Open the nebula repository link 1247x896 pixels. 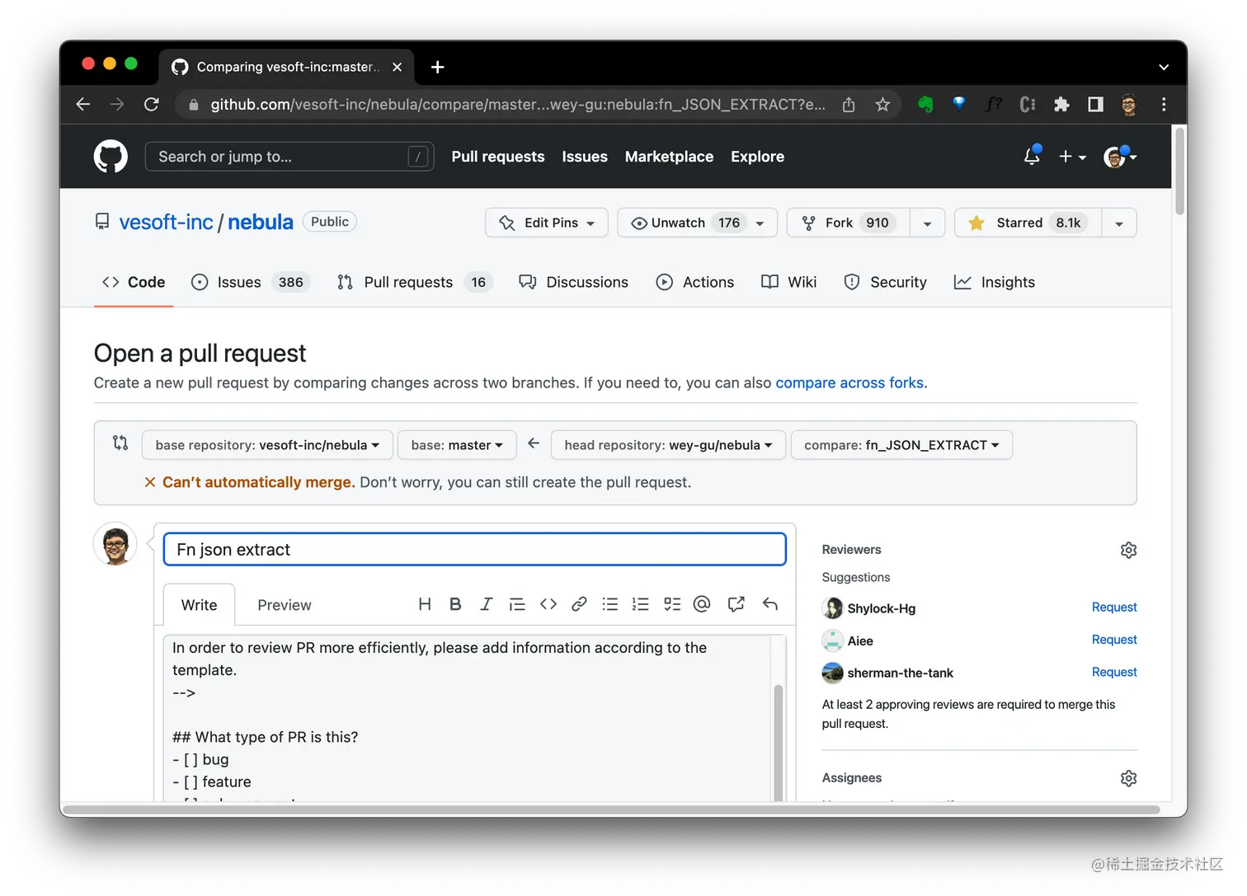coord(261,223)
